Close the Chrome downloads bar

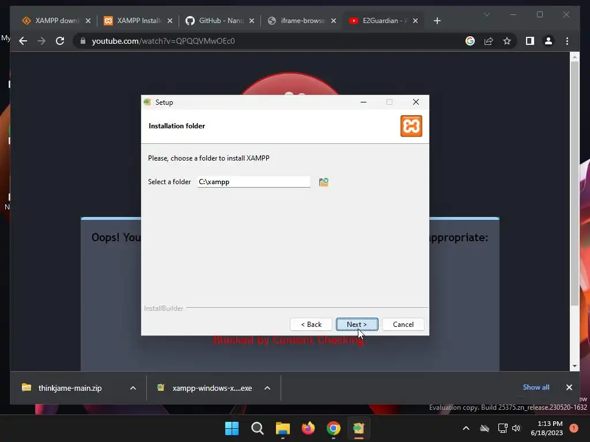[569, 387]
